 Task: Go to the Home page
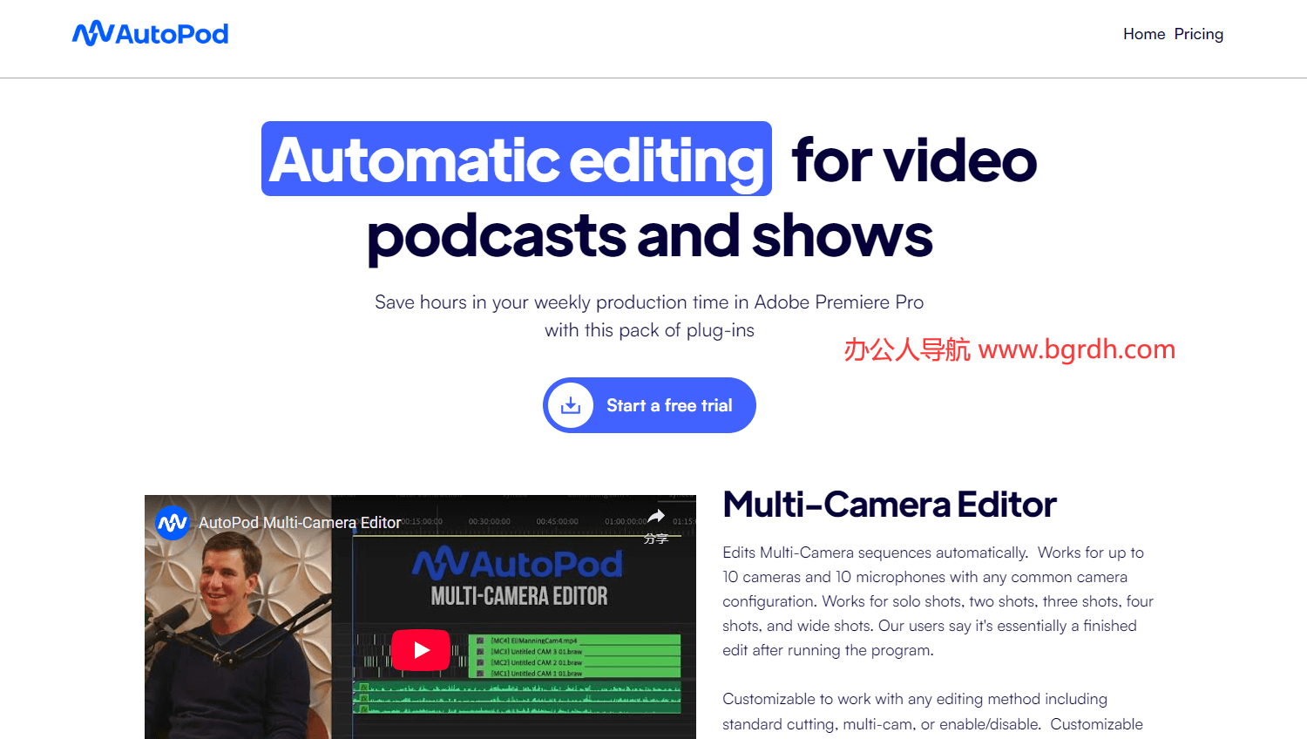click(x=1143, y=34)
